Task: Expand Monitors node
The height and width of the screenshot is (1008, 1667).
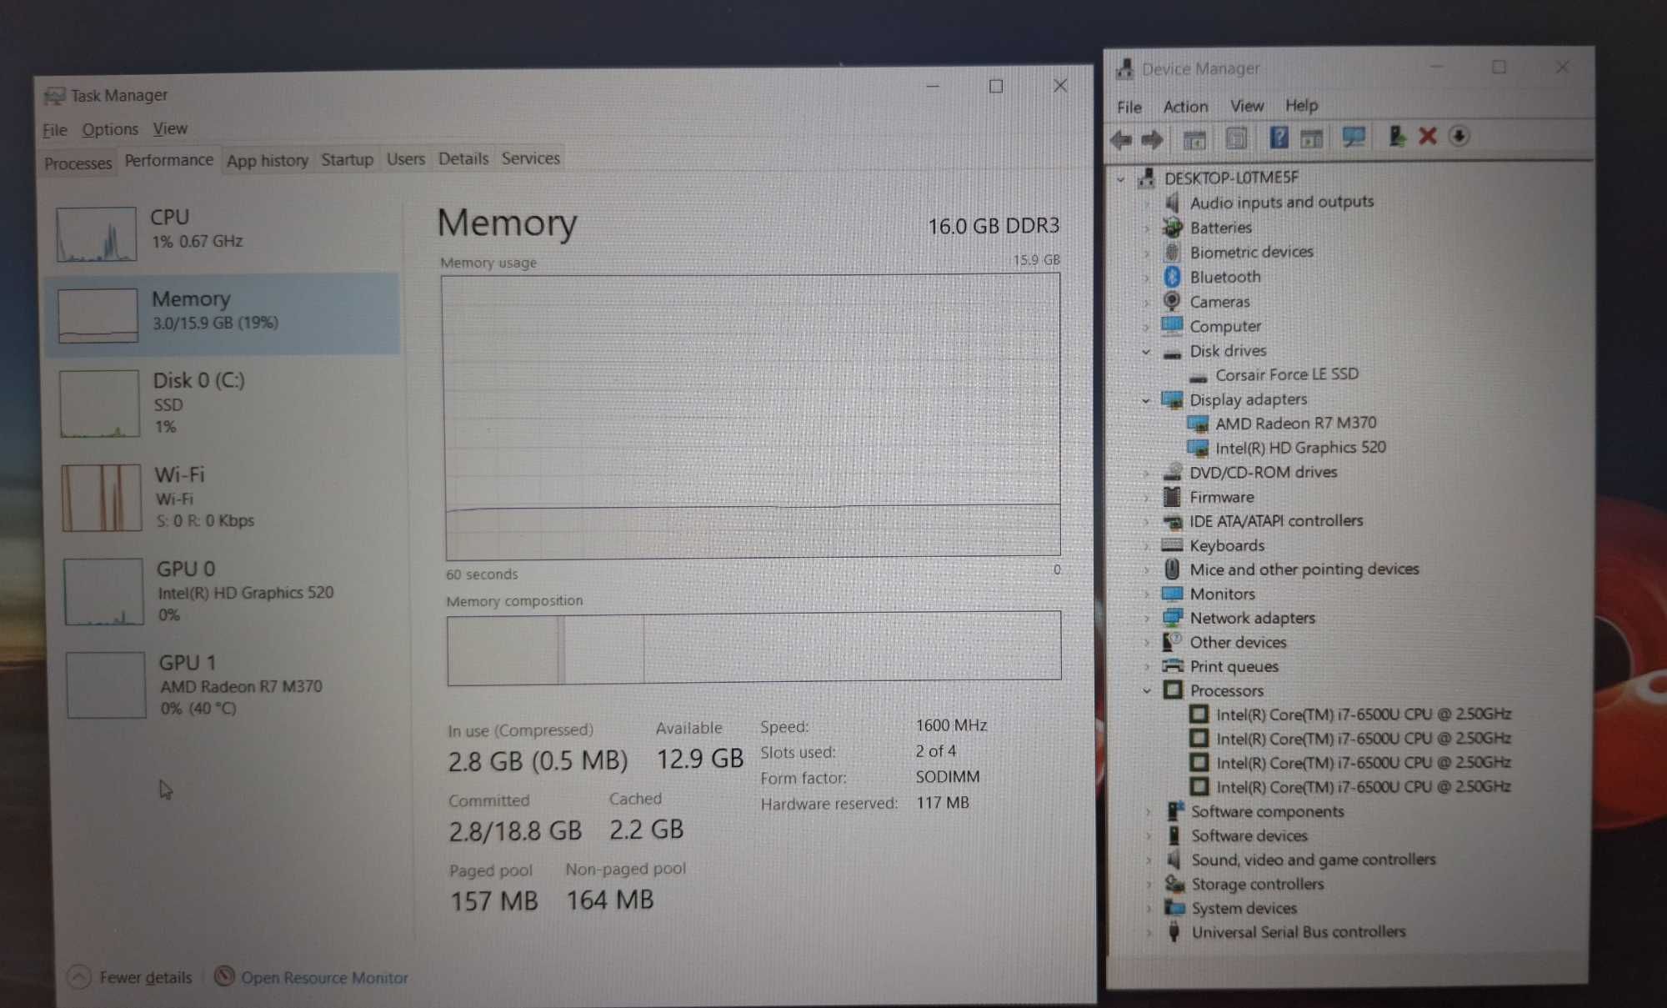Action: point(1147,594)
